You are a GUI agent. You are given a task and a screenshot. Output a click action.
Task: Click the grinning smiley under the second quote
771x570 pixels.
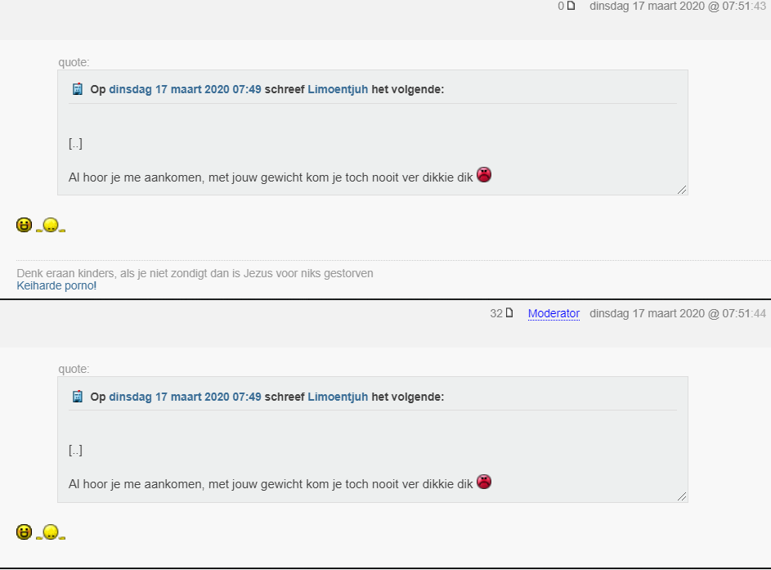tap(24, 532)
